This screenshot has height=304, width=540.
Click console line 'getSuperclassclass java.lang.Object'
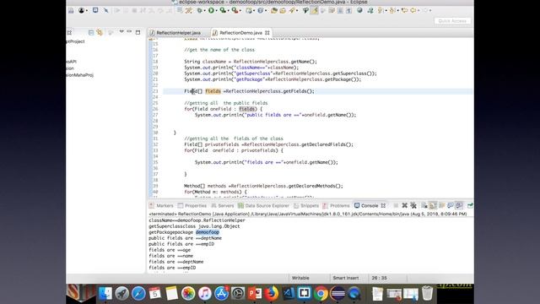coord(194,226)
